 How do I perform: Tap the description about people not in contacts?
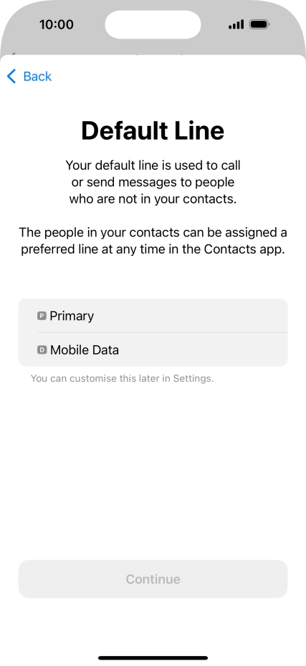click(x=153, y=182)
